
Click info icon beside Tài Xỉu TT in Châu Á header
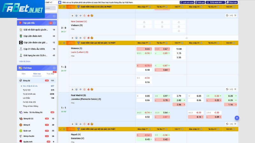pos(166,7)
